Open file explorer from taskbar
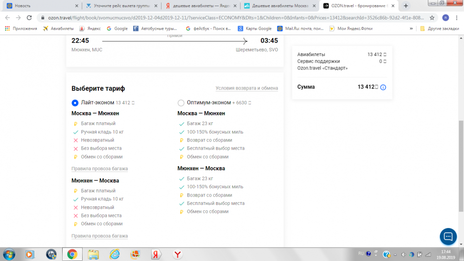Viewport: 464px width, 261px height. tap(94, 254)
